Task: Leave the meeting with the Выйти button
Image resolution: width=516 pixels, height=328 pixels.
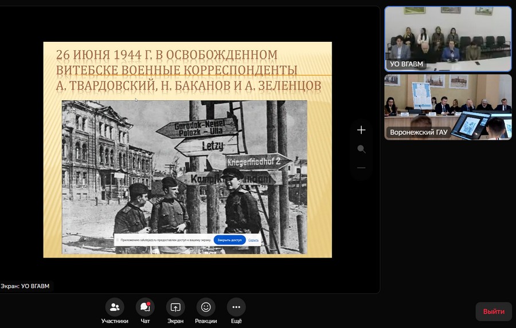Action: (x=493, y=311)
